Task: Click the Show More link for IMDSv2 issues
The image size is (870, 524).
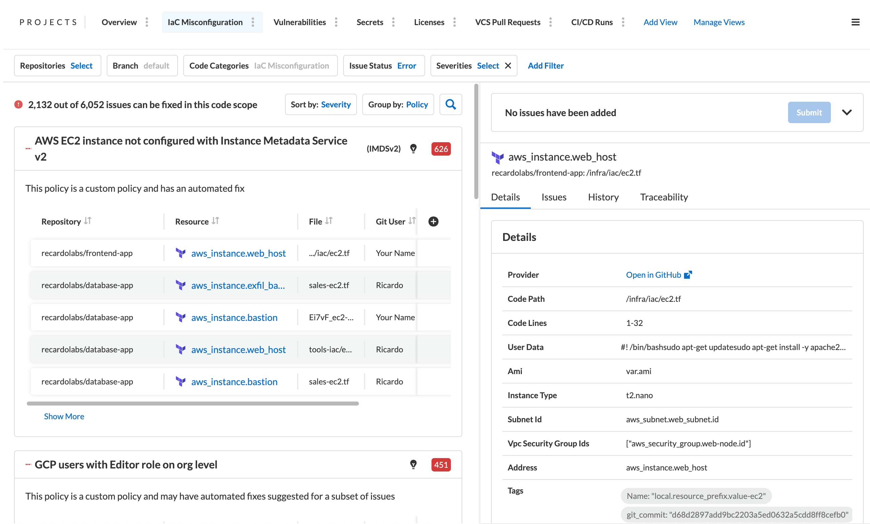Action: pos(64,416)
